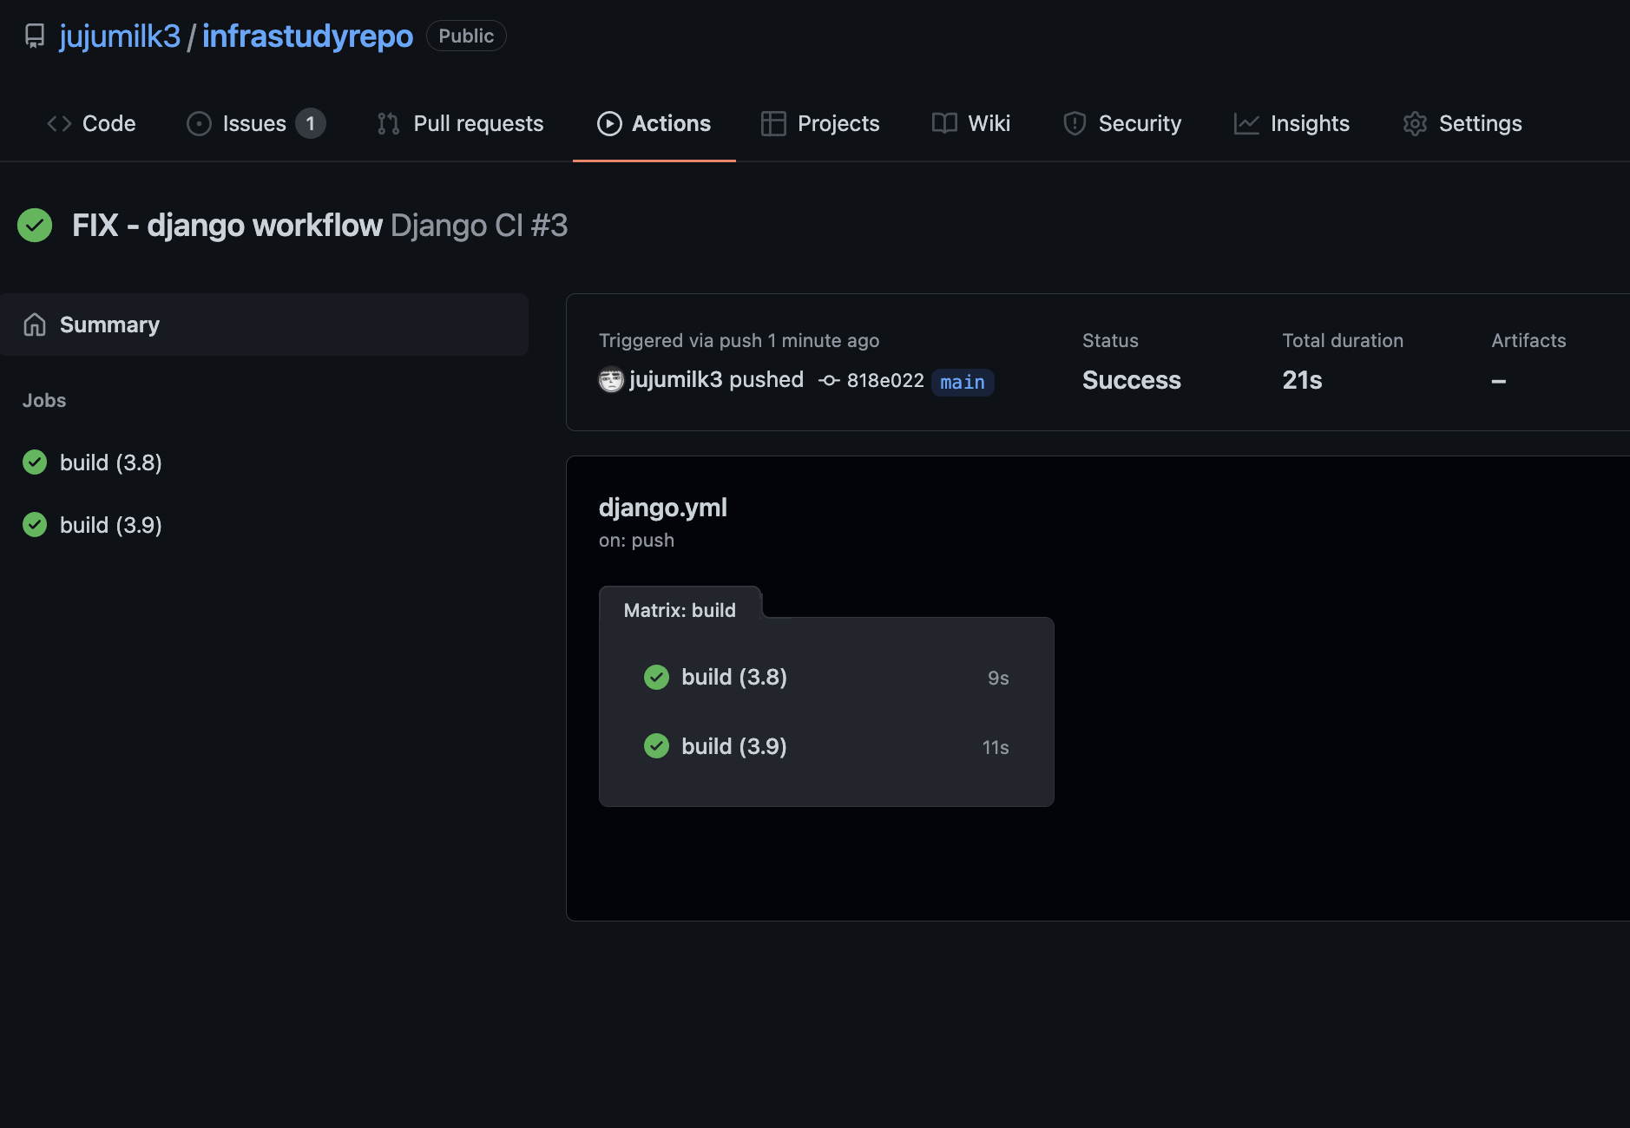
Task: Click the Wiki open-book icon
Action: [x=944, y=123]
